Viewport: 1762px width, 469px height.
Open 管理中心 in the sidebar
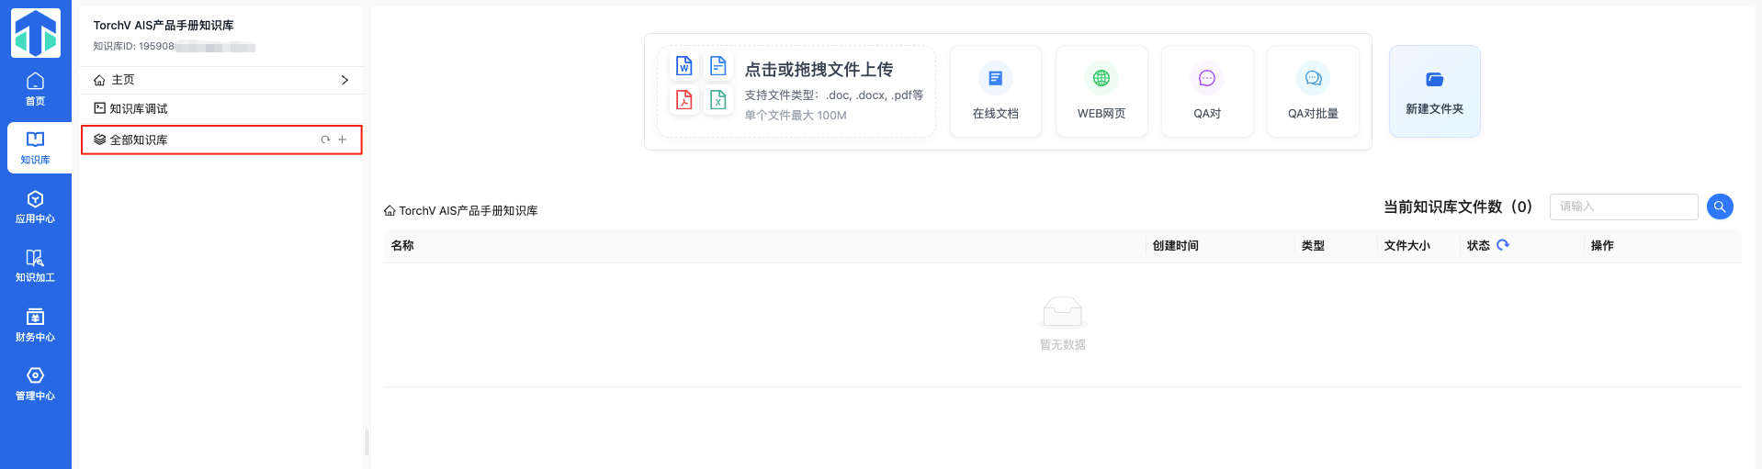pyautogui.click(x=35, y=385)
